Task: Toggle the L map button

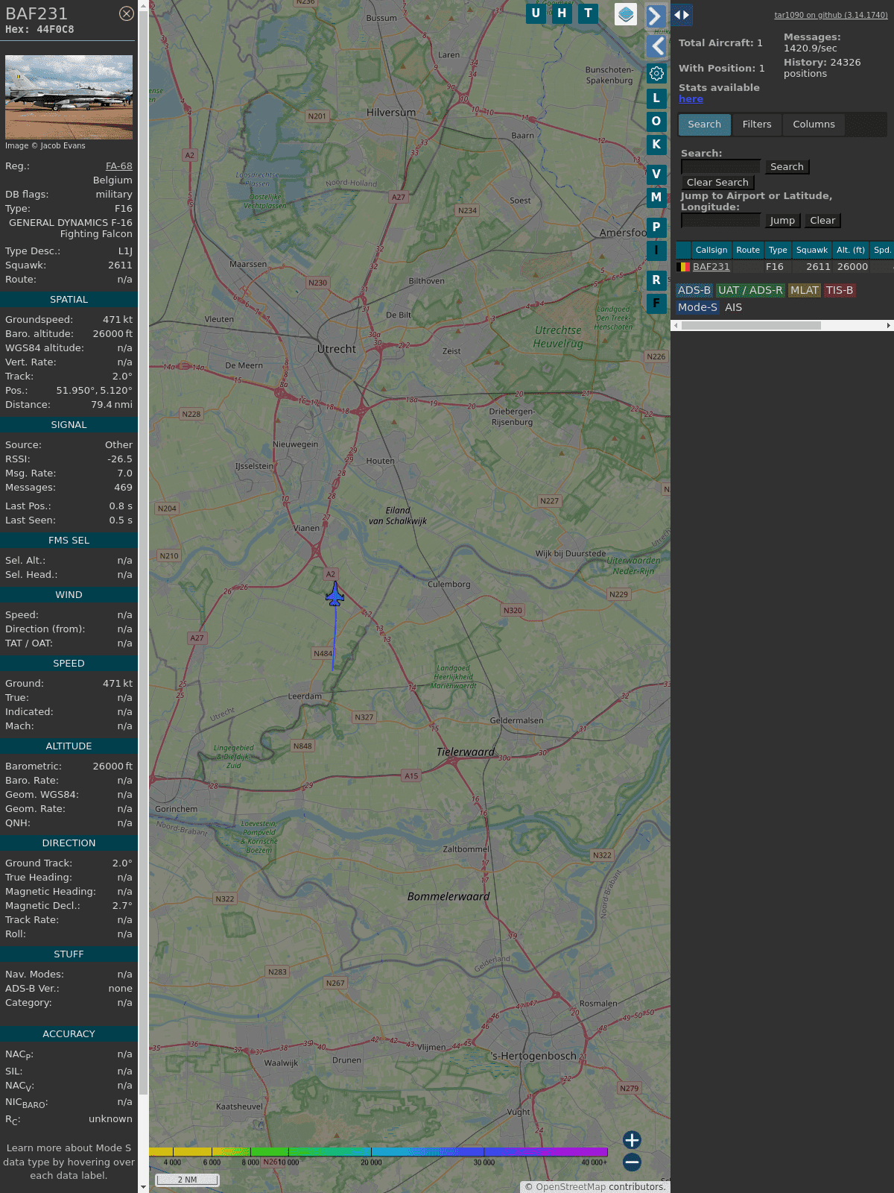Action: pyautogui.click(x=656, y=98)
